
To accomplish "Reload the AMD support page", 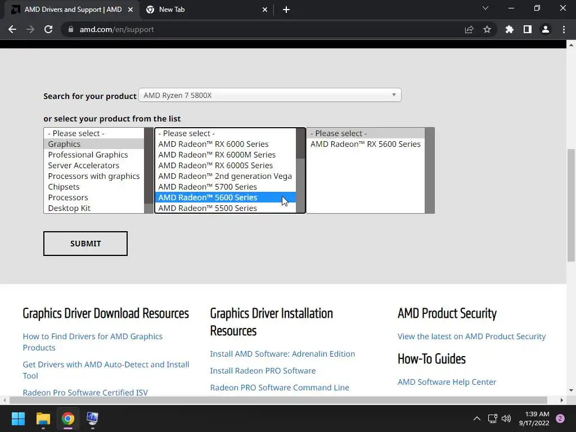I will 48,29.
